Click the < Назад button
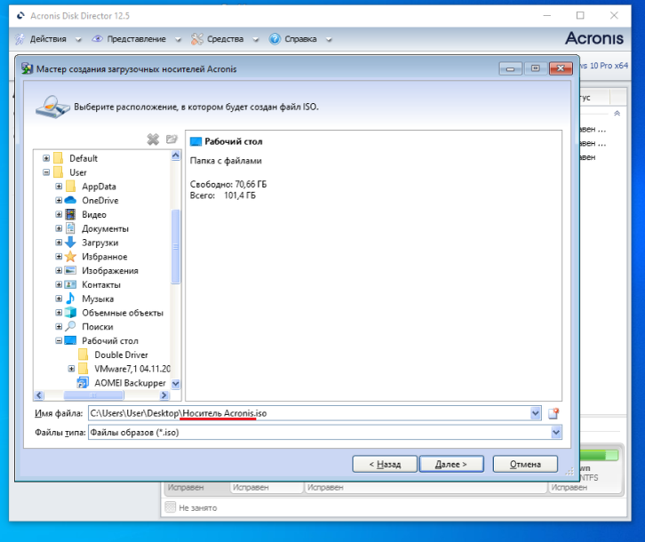The width and height of the screenshot is (645, 542). (385, 464)
